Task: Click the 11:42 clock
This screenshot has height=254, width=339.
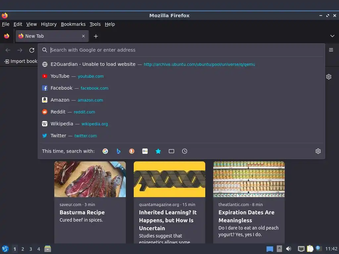Action: pyautogui.click(x=331, y=249)
